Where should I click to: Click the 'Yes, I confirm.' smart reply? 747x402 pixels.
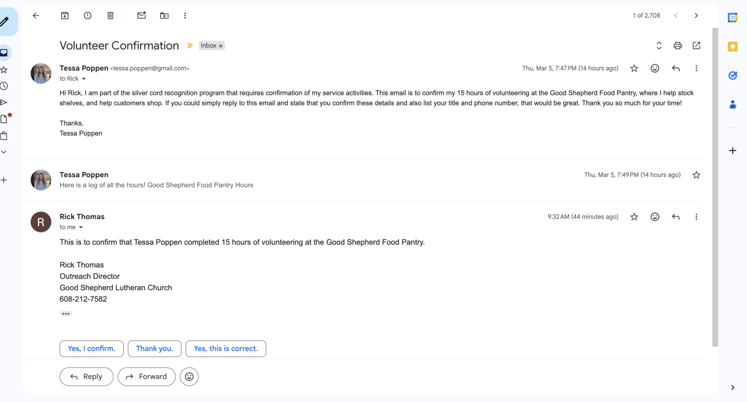click(92, 348)
